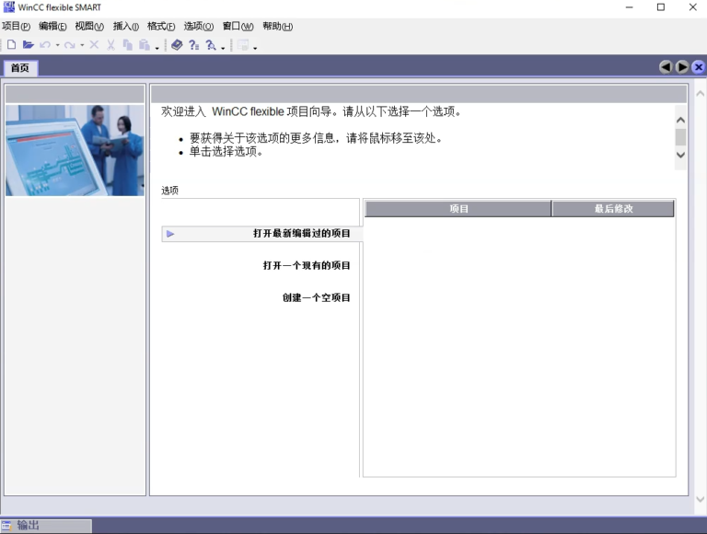Click the Open project folder icon
Screen dimensions: 707x534
coord(28,45)
